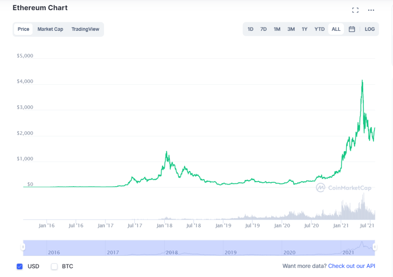
Task: Click the $2,000 price axis label
Action: click(25, 133)
